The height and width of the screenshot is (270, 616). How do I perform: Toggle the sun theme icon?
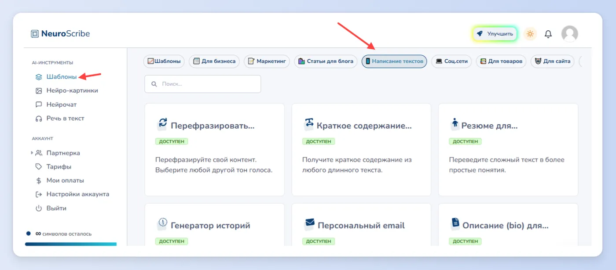click(530, 34)
